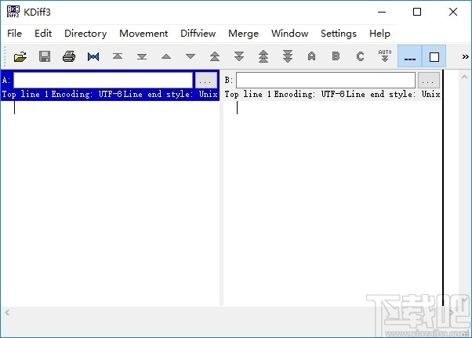Open the File menu

coord(14,34)
